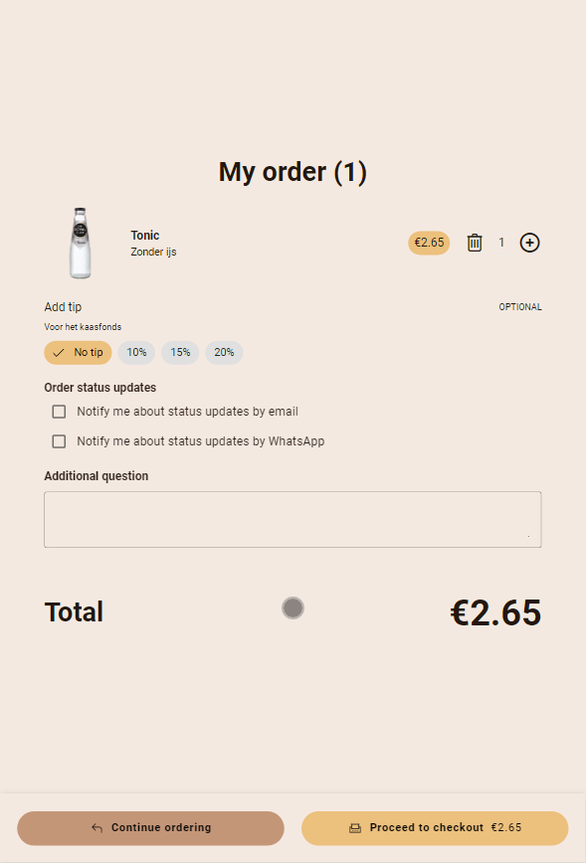The height and width of the screenshot is (863, 586).
Task: Enable status updates by WhatsApp checkbox
Action: point(59,441)
